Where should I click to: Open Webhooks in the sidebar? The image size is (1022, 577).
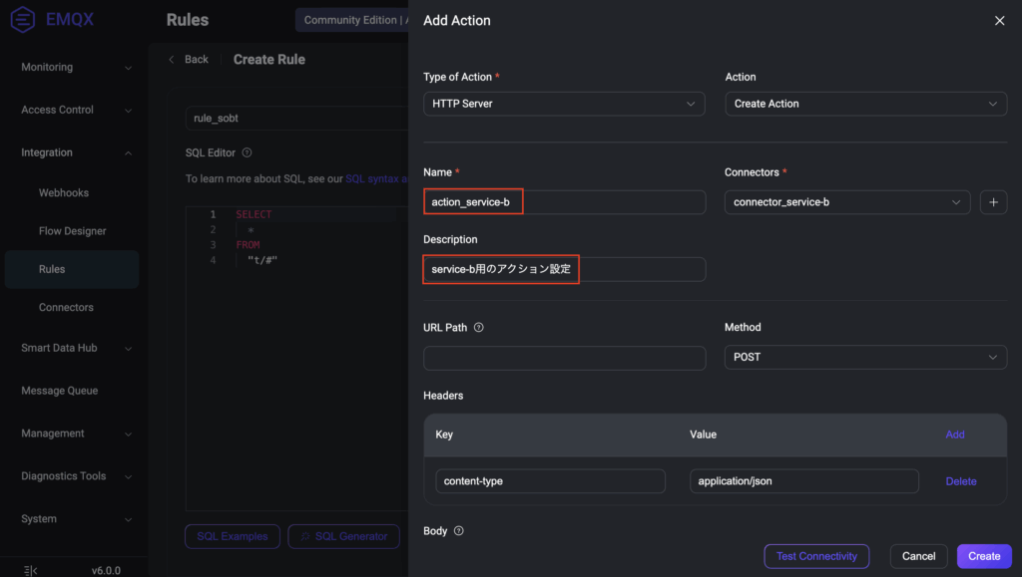(64, 192)
